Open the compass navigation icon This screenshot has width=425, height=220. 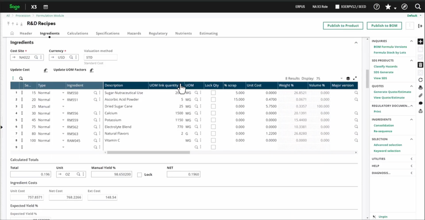(x=404, y=7)
